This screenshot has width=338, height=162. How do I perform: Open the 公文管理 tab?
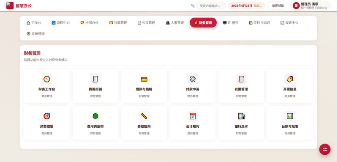[x=147, y=23]
